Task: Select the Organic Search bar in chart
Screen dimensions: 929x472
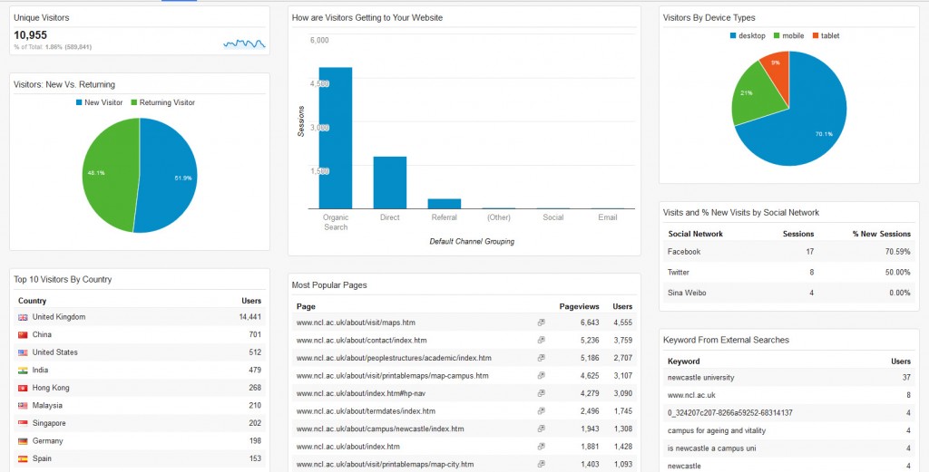Action: click(336, 138)
